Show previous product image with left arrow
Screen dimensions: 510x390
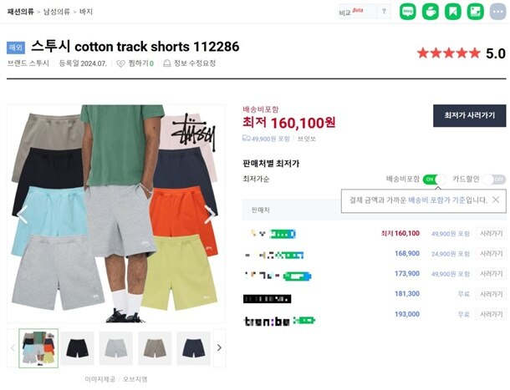(x=22, y=214)
